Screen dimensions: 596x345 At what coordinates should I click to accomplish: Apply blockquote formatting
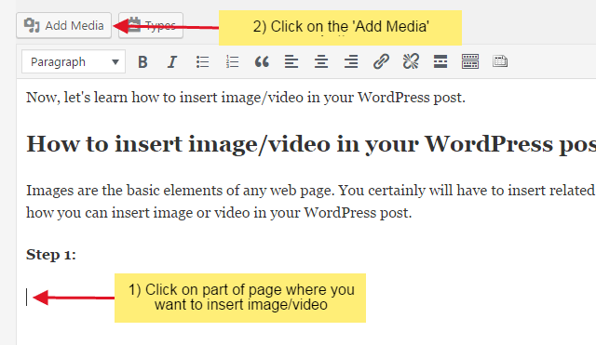coord(262,61)
